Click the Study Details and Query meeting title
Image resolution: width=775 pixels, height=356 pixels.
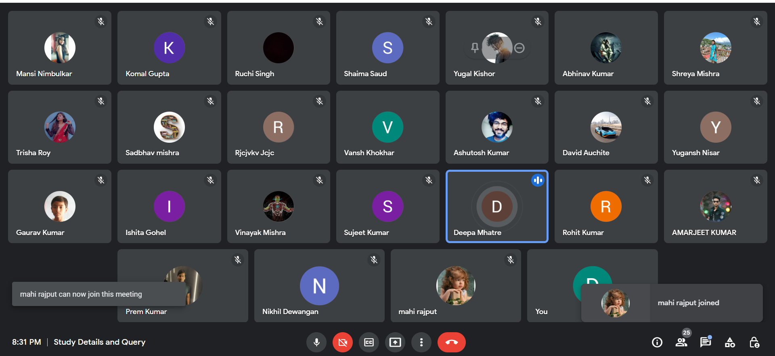pyautogui.click(x=99, y=342)
